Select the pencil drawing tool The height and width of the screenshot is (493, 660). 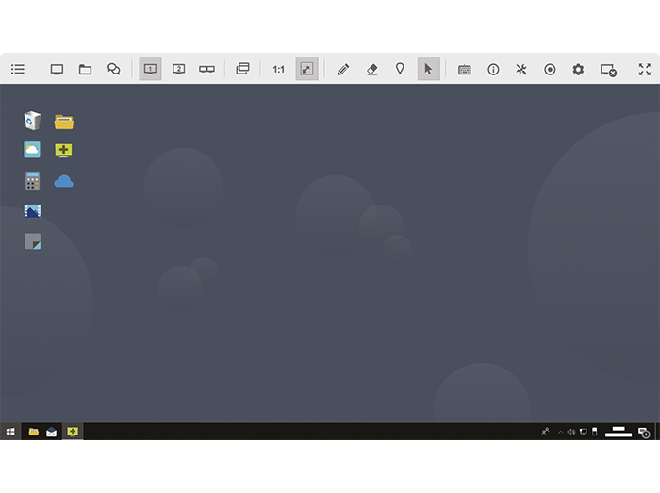coord(343,69)
